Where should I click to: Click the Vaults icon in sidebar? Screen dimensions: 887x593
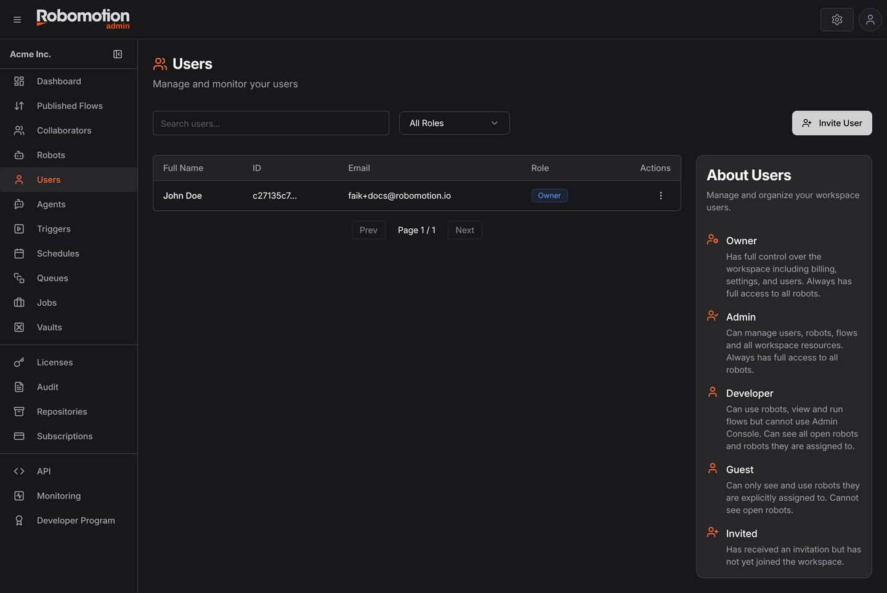pyautogui.click(x=19, y=327)
